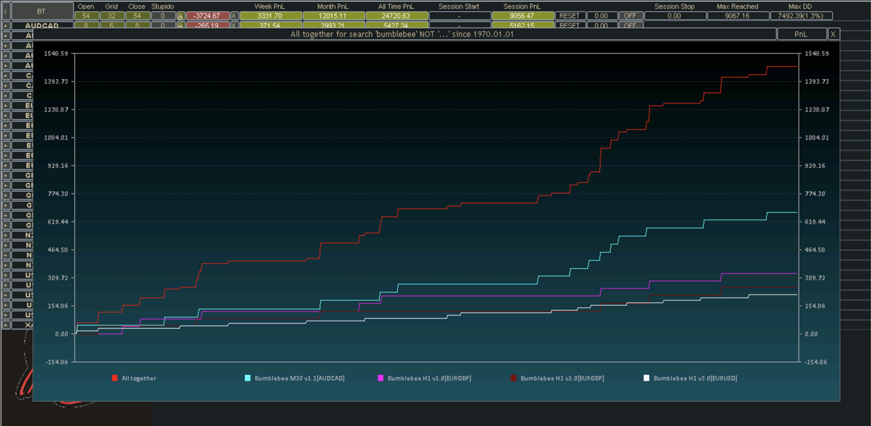This screenshot has width=871, height=426.
Task: Click the magenta Bumblebee H1 v1.0 legend swatch
Action: click(x=381, y=378)
